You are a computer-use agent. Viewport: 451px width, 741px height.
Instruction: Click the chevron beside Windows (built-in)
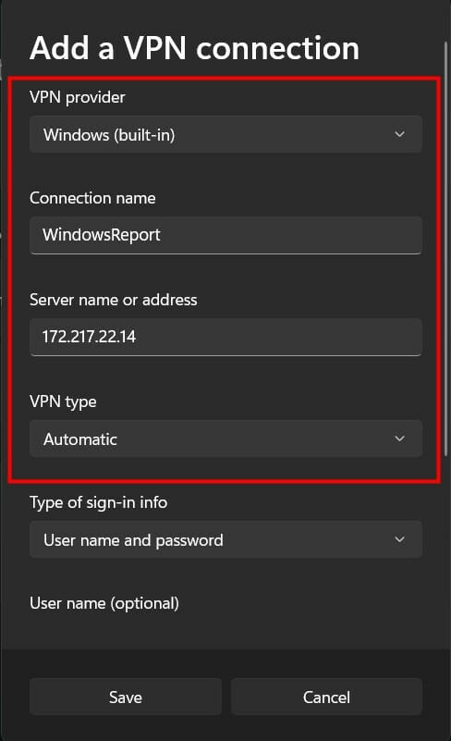399,134
